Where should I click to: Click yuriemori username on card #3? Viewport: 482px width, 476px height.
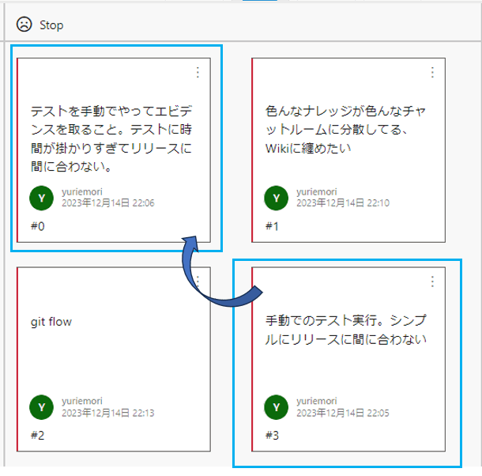[x=317, y=401]
